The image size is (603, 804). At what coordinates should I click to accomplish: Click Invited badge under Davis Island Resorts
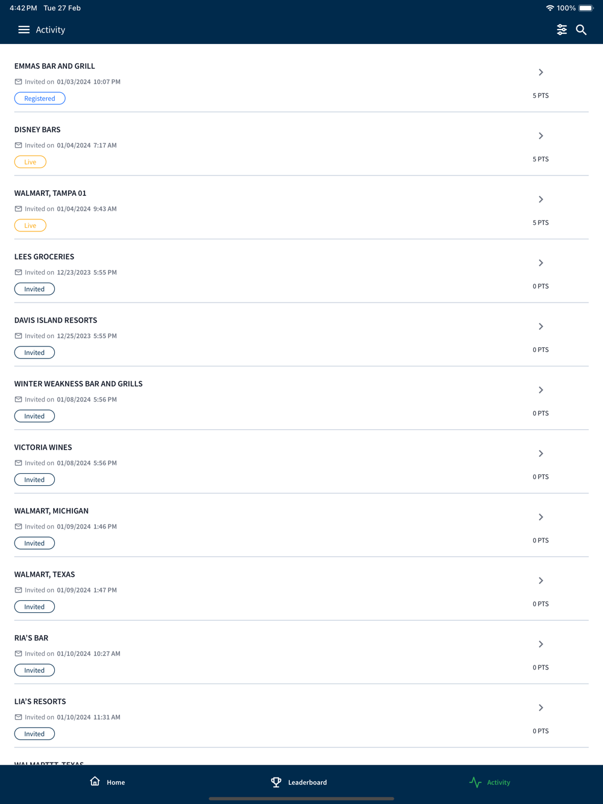[x=34, y=353]
